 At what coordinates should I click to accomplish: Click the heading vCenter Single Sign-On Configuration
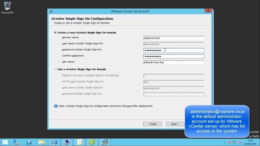click(x=82, y=19)
